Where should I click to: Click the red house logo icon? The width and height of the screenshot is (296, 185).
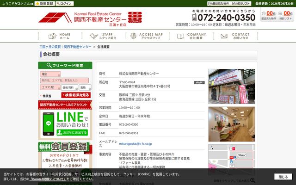point(55,18)
